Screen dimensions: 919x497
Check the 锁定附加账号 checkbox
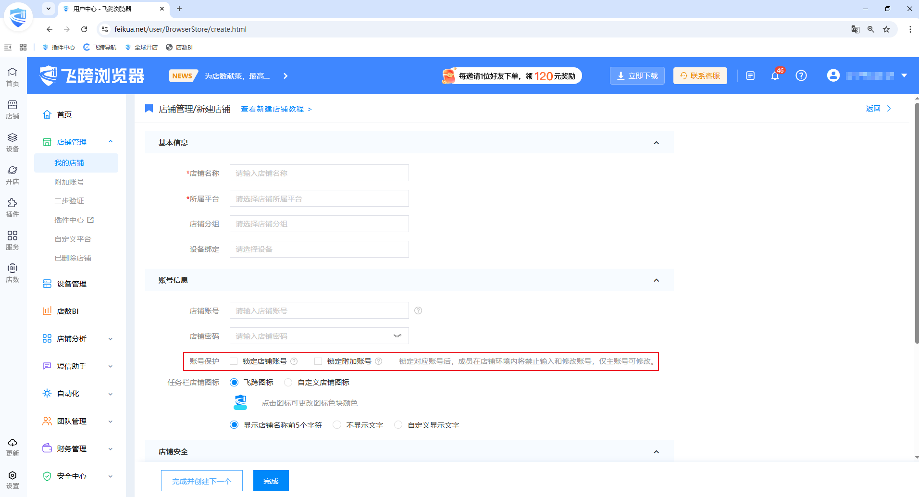(x=318, y=361)
